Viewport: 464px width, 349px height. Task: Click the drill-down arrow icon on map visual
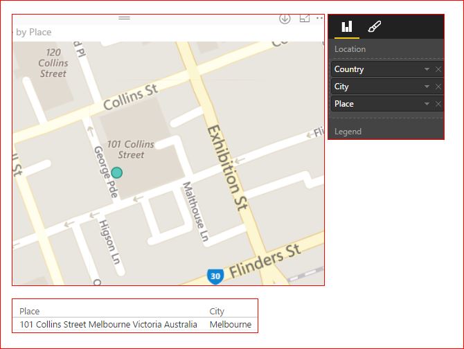click(285, 19)
